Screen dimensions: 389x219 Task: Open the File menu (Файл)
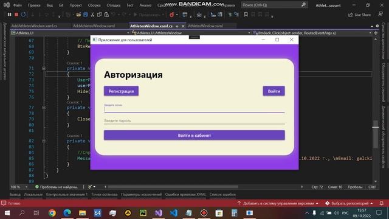coord(17,5)
